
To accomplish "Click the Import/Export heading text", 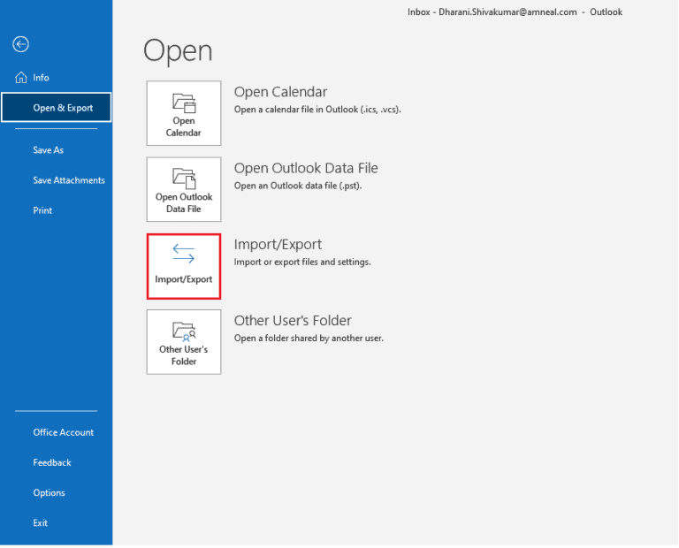I will point(278,244).
